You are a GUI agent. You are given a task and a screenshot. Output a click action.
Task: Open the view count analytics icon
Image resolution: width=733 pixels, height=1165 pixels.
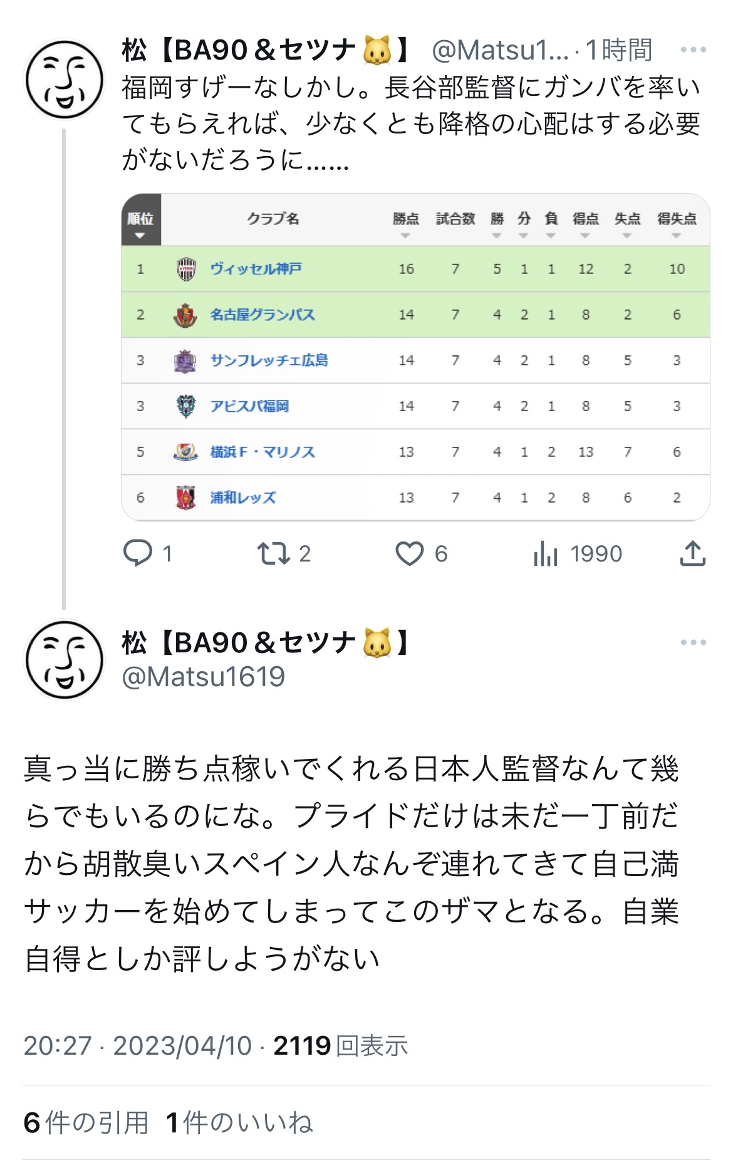[545, 553]
